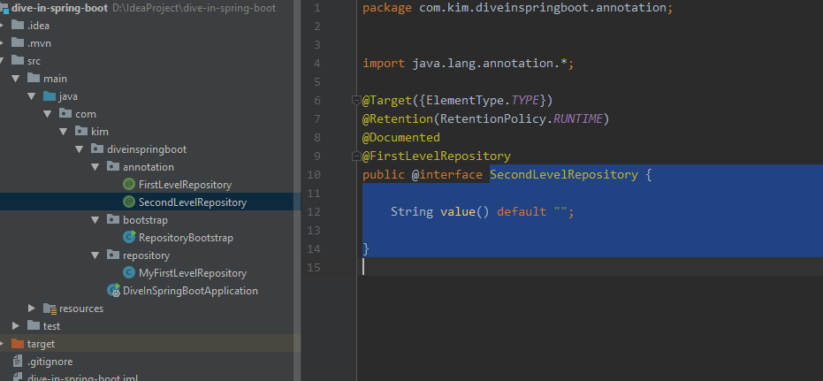Click the FirstLevelRepository annotation icon
The image size is (823, 381).
(x=129, y=184)
